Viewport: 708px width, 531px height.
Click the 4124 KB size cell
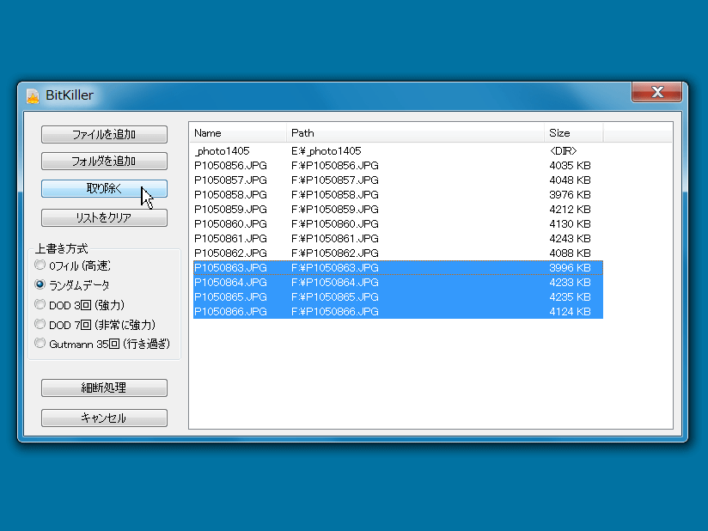click(570, 312)
